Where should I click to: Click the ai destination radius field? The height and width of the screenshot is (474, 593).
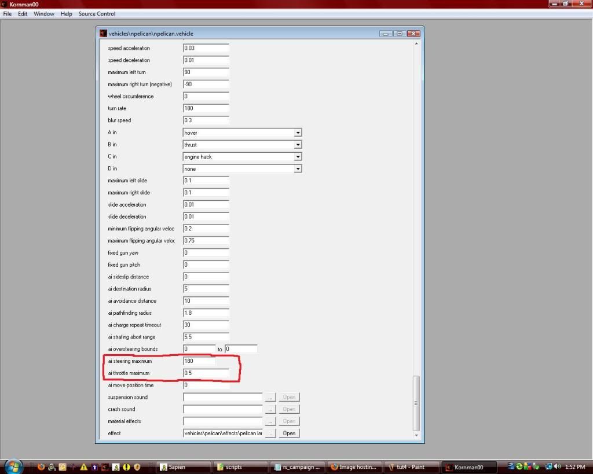click(x=206, y=289)
